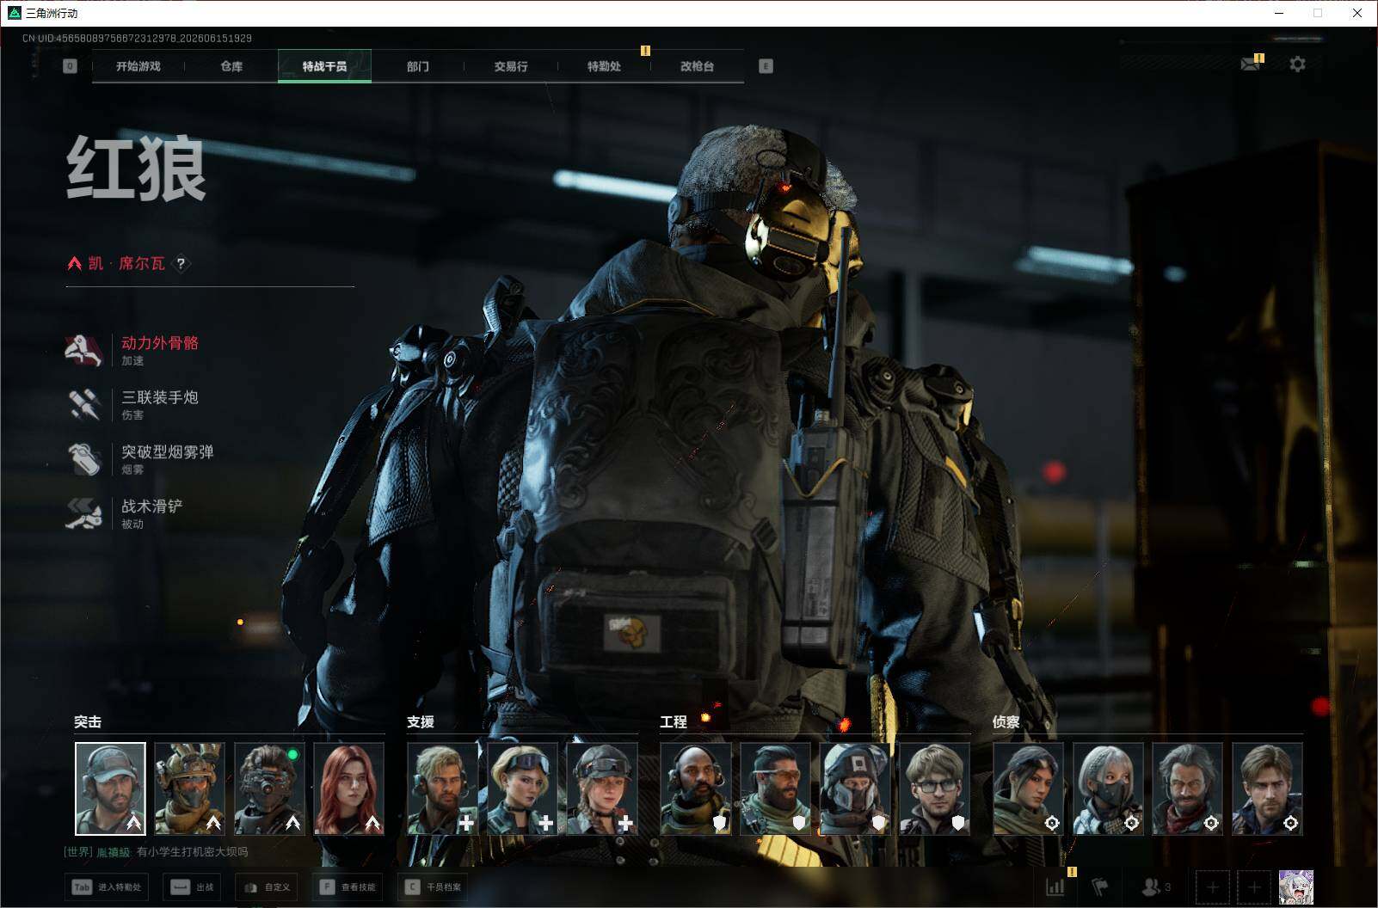Open the mail inbox envelope icon
This screenshot has height=908, width=1378.
pyautogui.click(x=1251, y=64)
